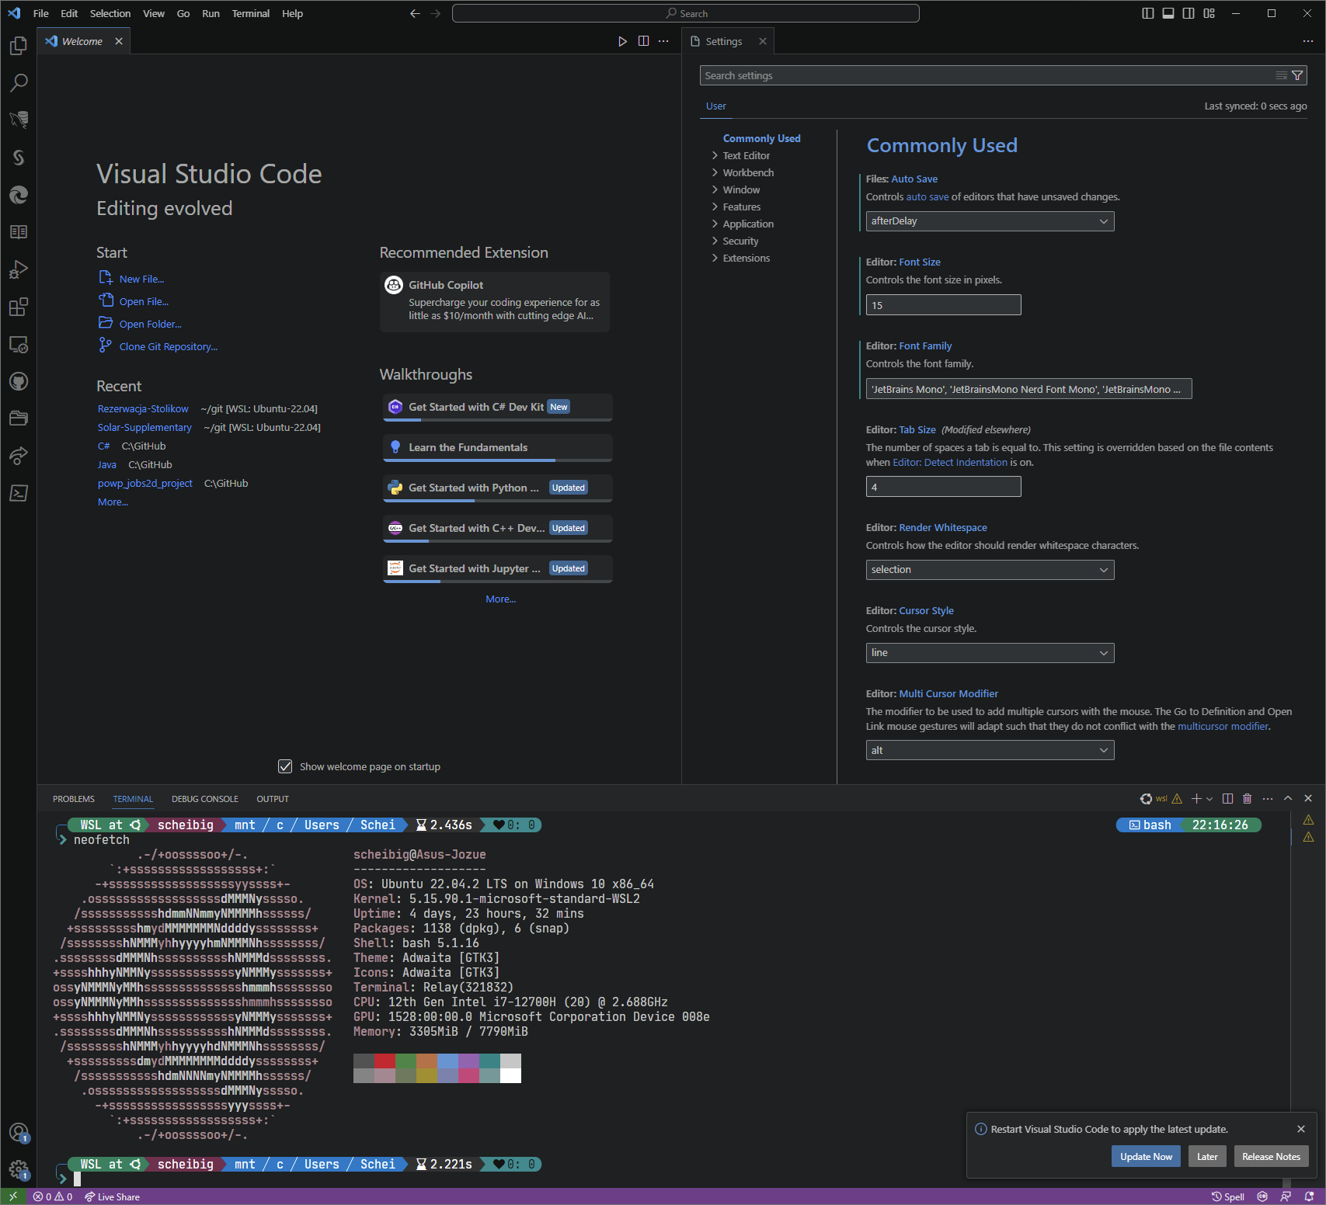Open Cursor Style line dropdown
This screenshot has height=1205, width=1326.
click(990, 653)
